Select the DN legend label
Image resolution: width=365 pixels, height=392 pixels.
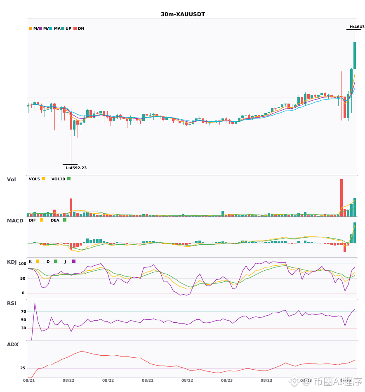pos(81,28)
